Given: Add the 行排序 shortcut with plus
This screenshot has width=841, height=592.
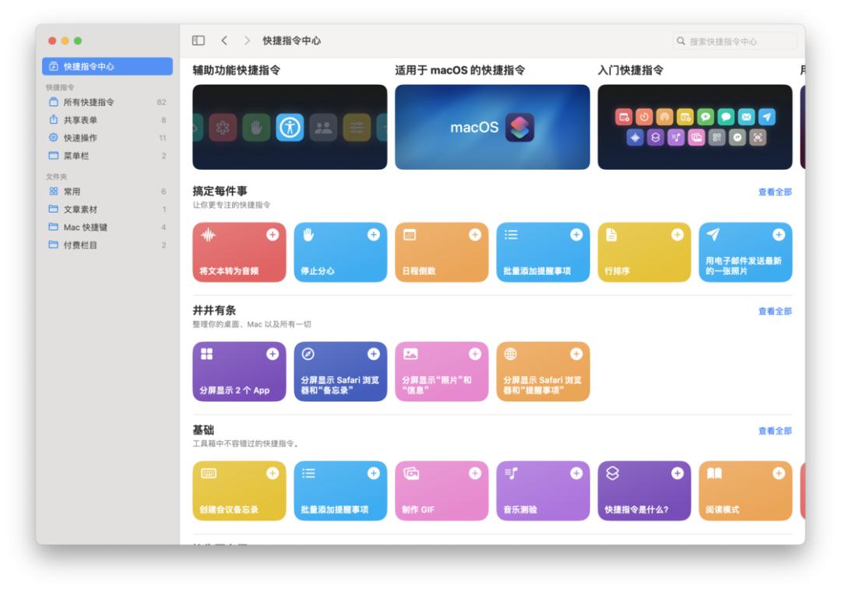Looking at the screenshot, I should (677, 234).
